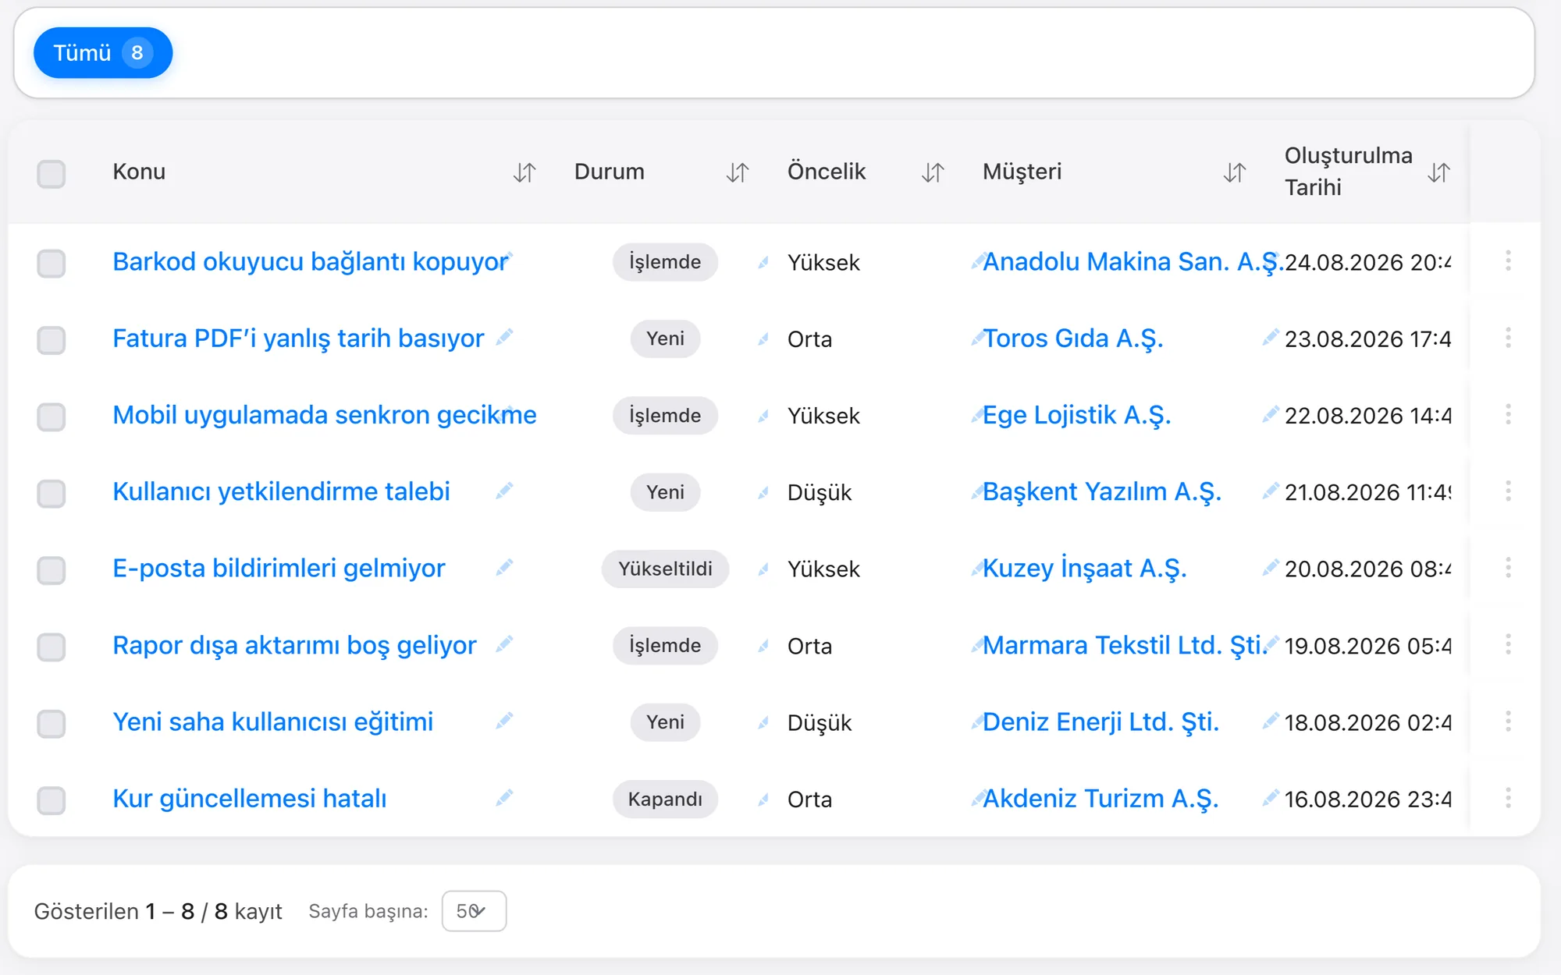This screenshot has height=975, width=1561.
Task: Tick the select-all header checkbox
Action: pyautogui.click(x=52, y=173)
